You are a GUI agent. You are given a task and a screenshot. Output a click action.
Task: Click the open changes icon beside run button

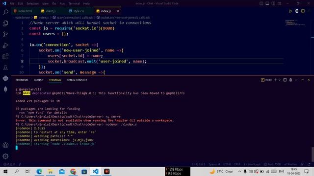[296, 11]
